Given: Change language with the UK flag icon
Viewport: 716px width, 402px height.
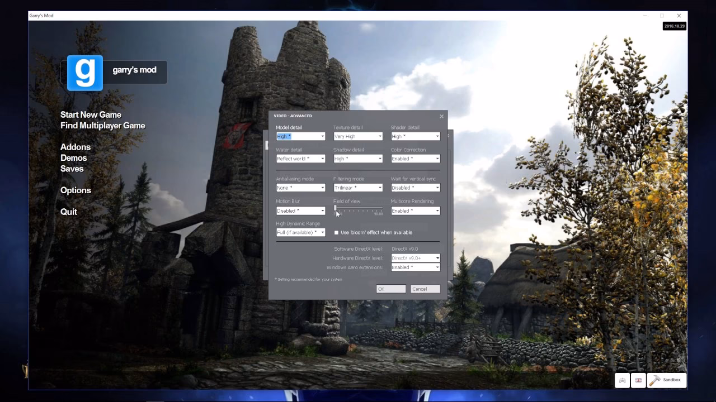Looking at the screenshot, I should coord(638,380).
